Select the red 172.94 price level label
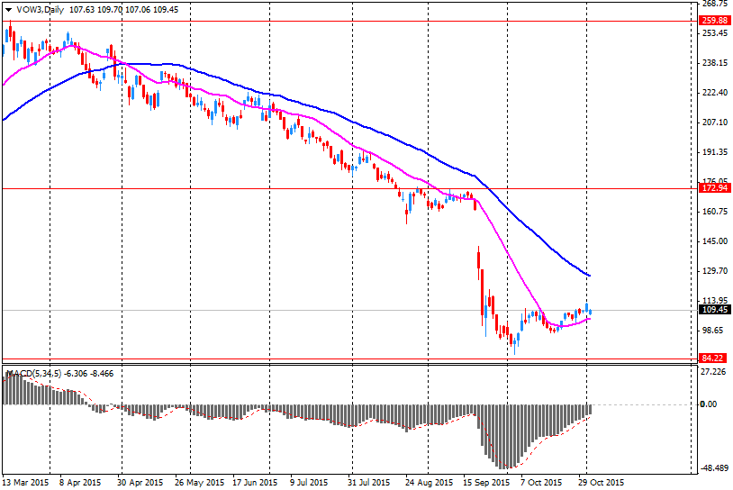This screenshot has height=490, width=733. pos(714,188)
